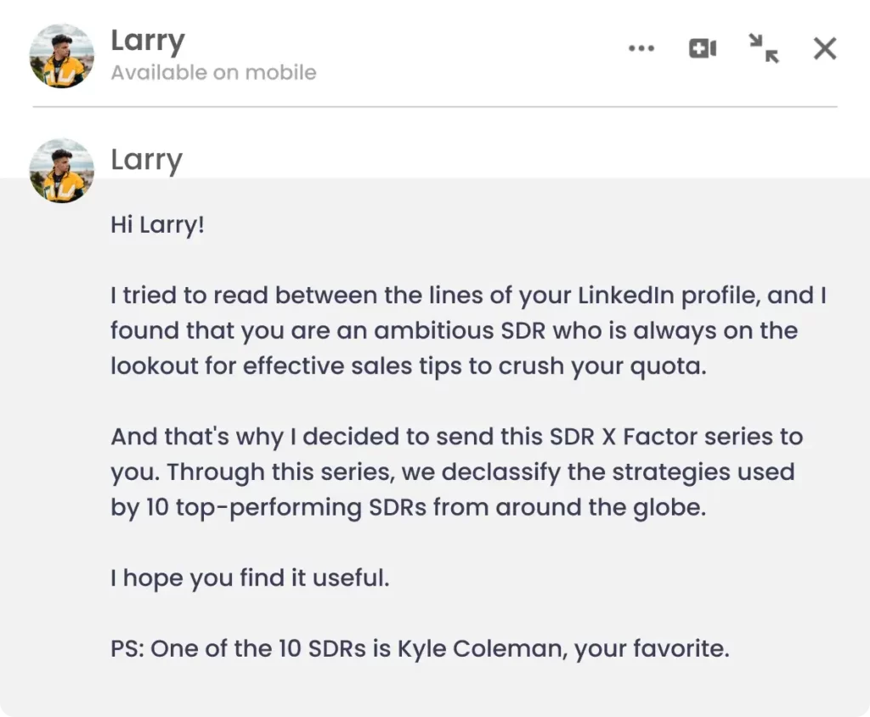Click the word 'LinkedIn' in the message
This screenshot has height=717, width=870.
(x=628, y=296)
